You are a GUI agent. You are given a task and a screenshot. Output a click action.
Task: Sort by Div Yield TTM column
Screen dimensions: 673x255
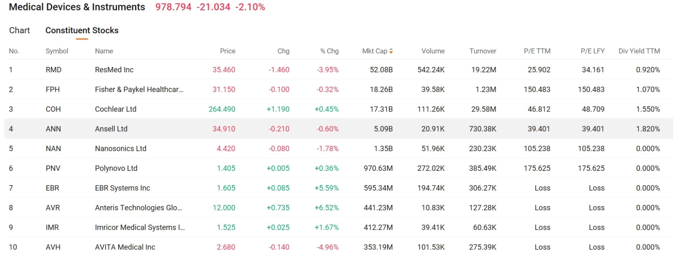click(x=639, y=51)
